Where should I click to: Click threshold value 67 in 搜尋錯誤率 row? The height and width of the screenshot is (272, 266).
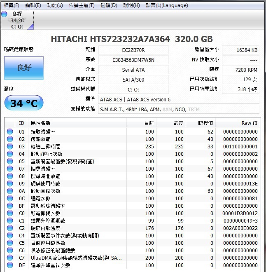point(210,169)
